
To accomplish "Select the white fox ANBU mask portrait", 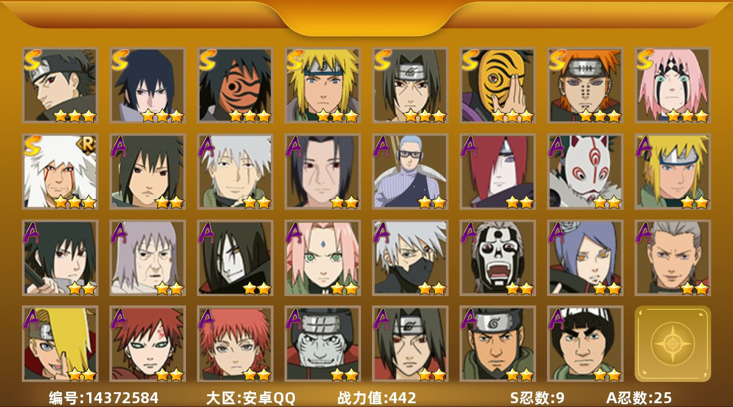I will pos(585,172).
